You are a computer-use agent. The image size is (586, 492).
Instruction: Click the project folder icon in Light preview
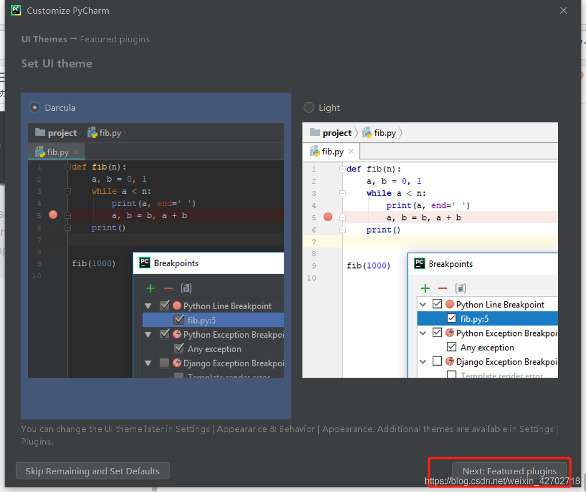pos(315,132)
